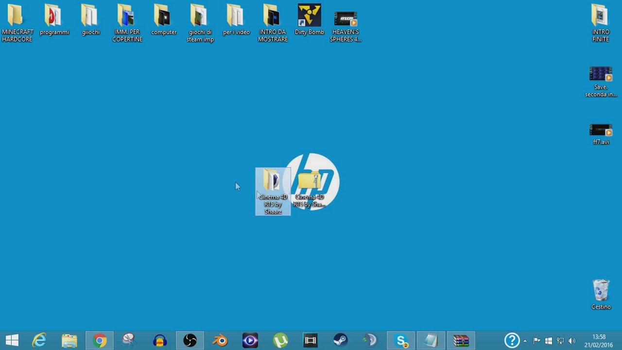This screenshot has height=350, width=622.
Task: Click the highlighted Cinema 4D R15 folder
Action: coord(273,192)
